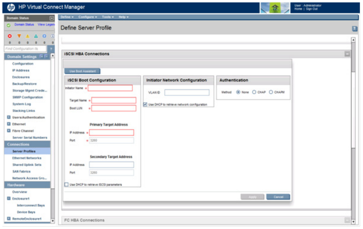Click the Boot LUN field

[x=114, y=108]
